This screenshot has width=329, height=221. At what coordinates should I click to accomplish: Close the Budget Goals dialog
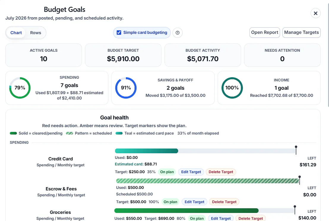(315, 13)
